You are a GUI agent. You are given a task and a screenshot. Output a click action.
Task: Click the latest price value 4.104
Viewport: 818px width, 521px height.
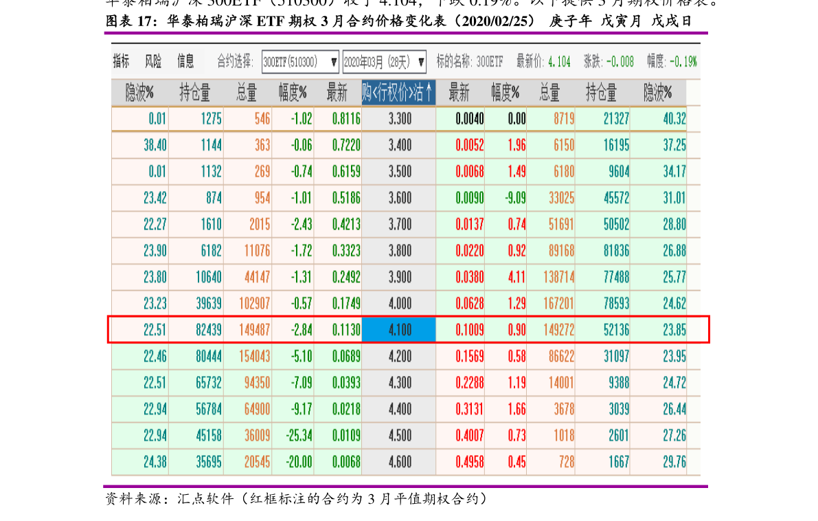(x=559, y=62)
